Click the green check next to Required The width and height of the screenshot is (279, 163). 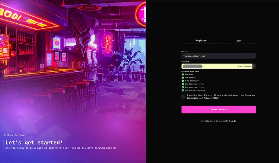(183, 74)
